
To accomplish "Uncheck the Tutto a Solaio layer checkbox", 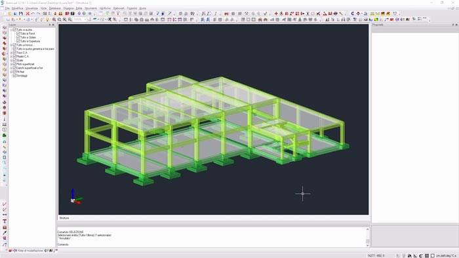I will (18, 37).
